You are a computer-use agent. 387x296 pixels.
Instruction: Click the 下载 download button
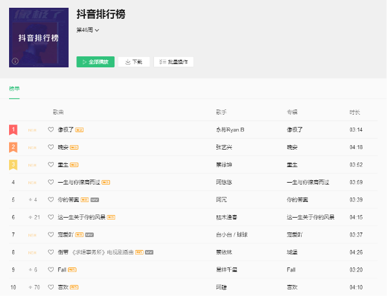point(134,62)
